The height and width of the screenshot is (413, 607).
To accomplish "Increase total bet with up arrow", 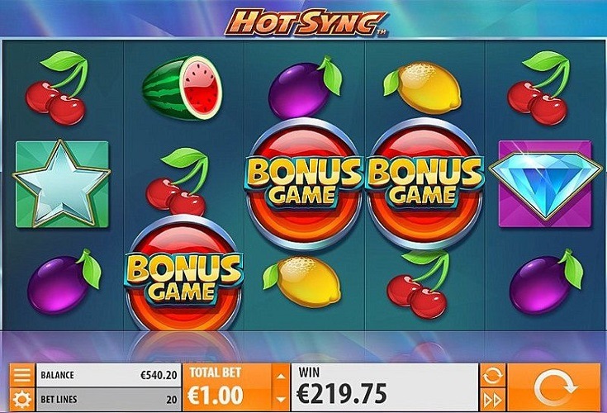I will click(281, 376).
